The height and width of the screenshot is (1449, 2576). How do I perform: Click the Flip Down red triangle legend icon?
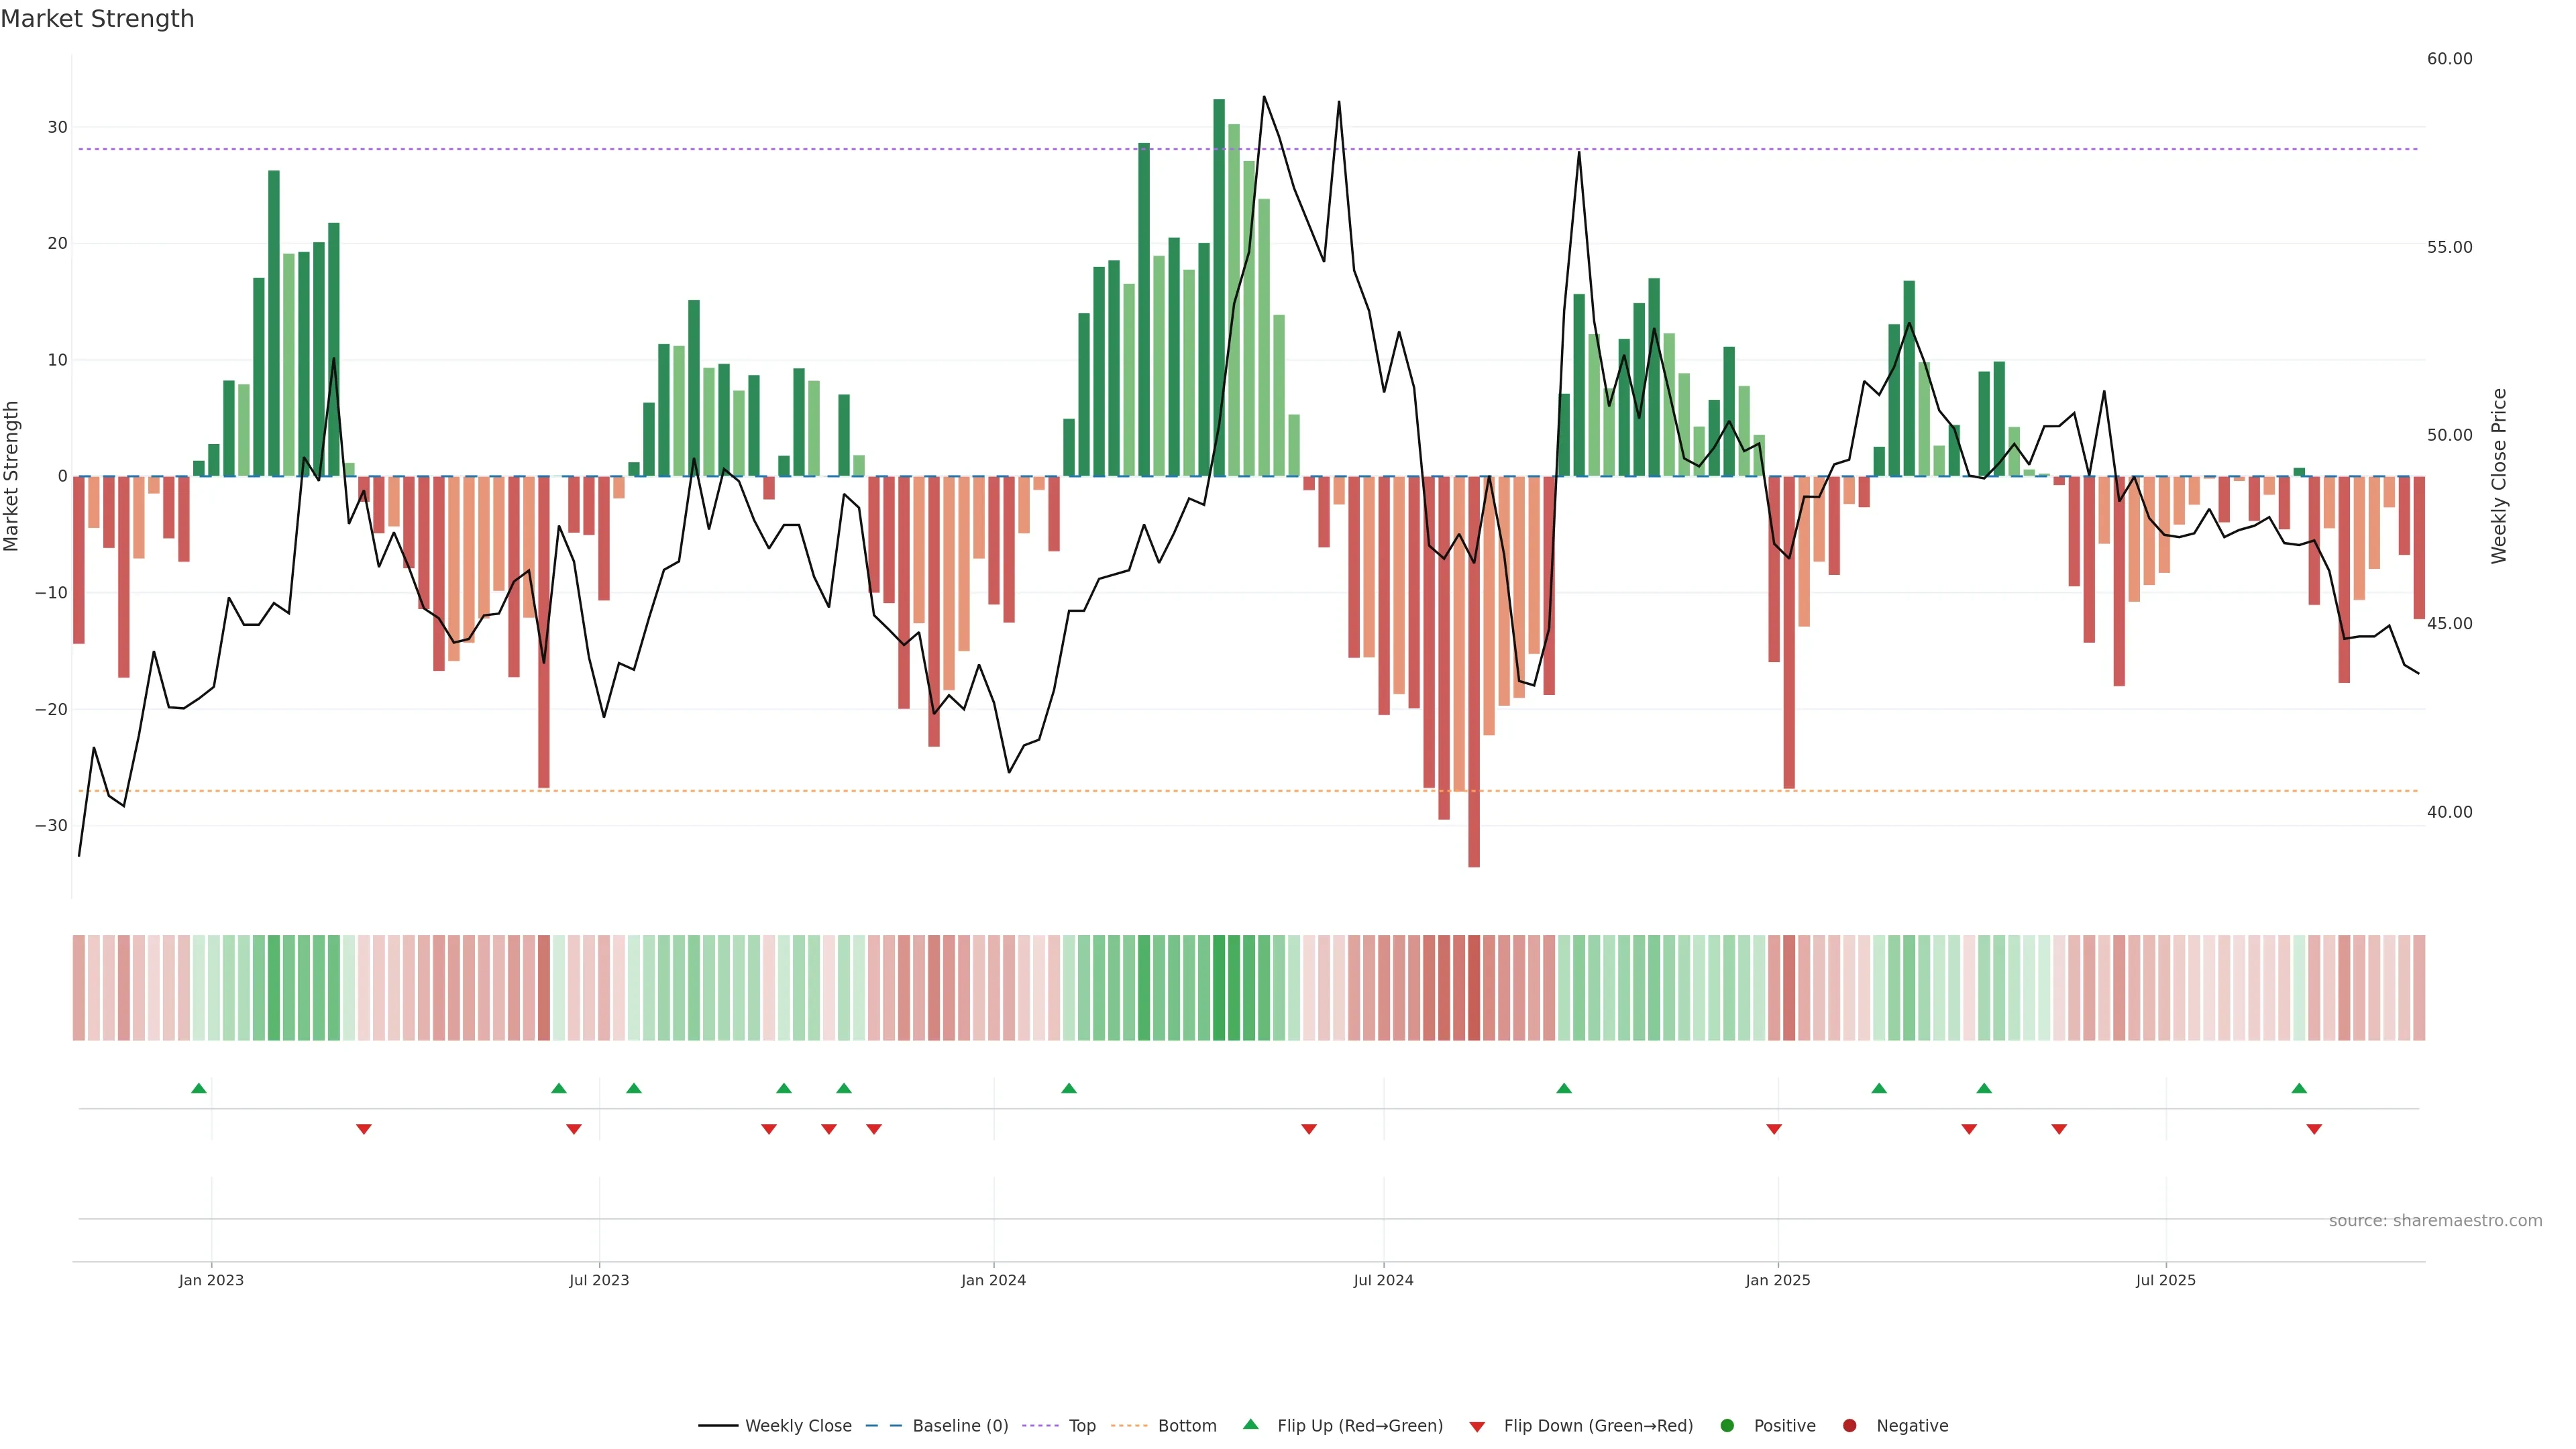click(x=1477, y=1426)
